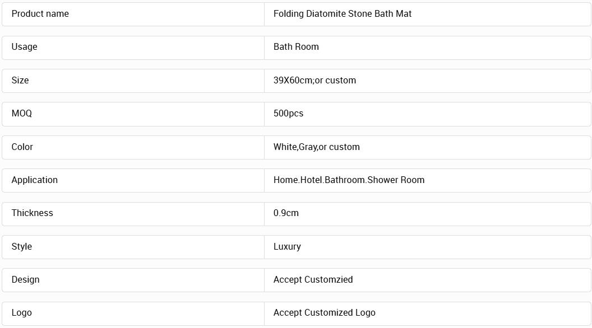Select the "Luxury" style value
592x328 pixels.
point(287,247)
